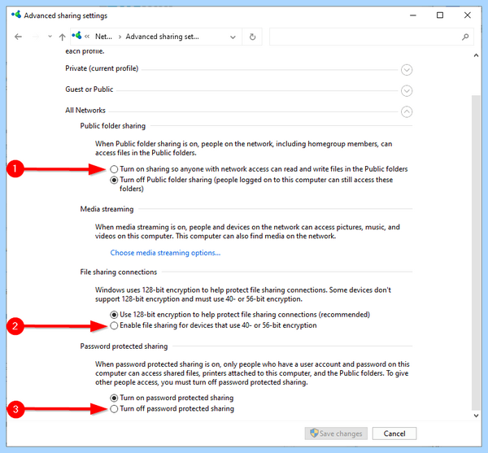This screenshot has height=453, width=488.
Task: Click the window title bar network icon
Action: pos(16,15)
